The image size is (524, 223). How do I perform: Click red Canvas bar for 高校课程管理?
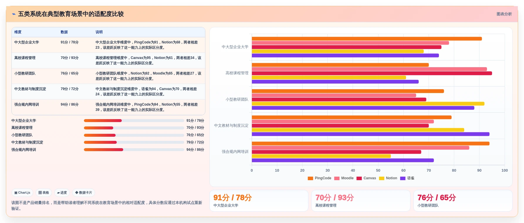372,73
